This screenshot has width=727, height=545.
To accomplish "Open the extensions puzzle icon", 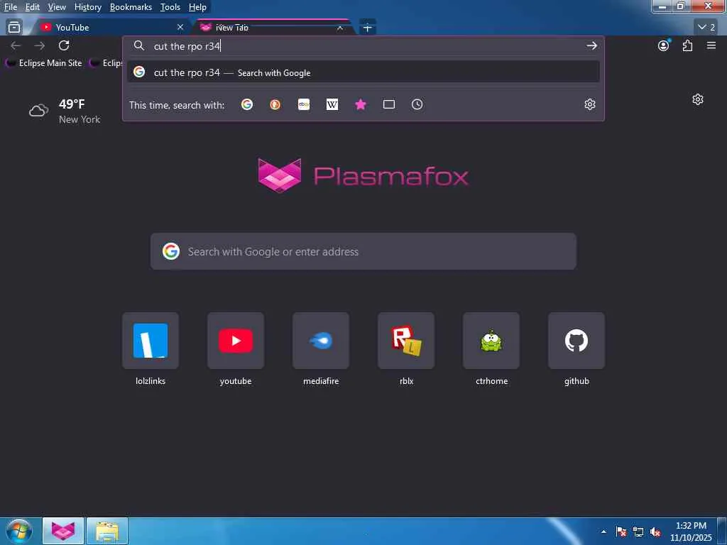I will pyautogui.click(x=687, y=45).
